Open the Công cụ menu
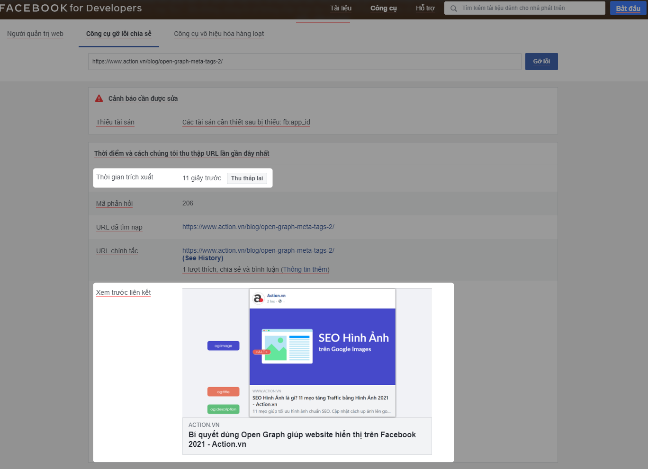Viewport: 648px width, 469px height. [x=384, y=8]
